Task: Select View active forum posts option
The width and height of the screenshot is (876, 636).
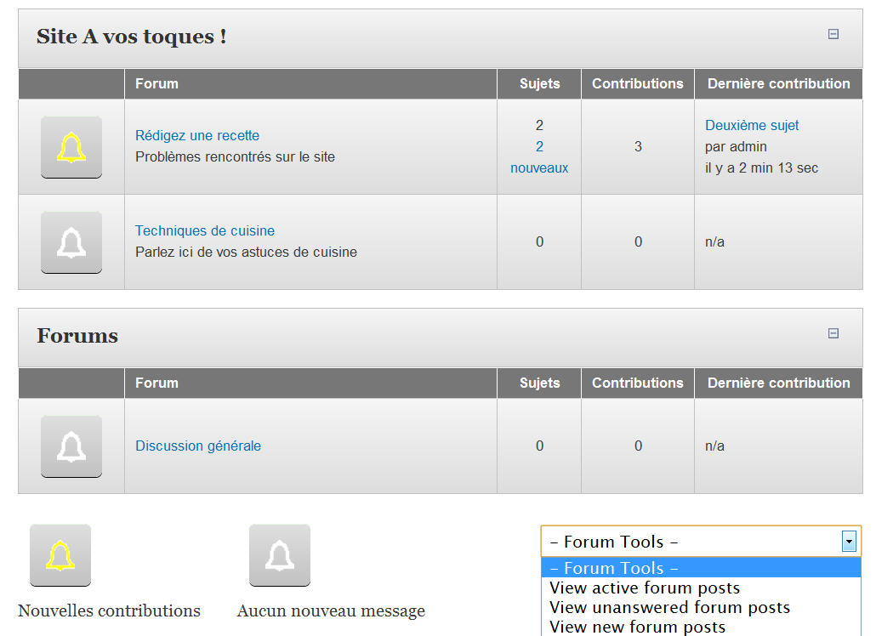Action: [645, 588]
